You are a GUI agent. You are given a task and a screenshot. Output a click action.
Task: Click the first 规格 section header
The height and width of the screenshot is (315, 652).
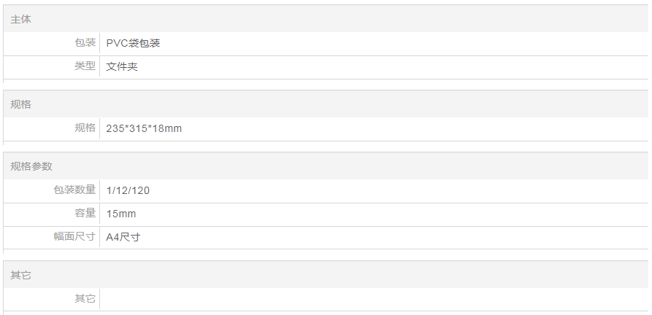[20, 104]
